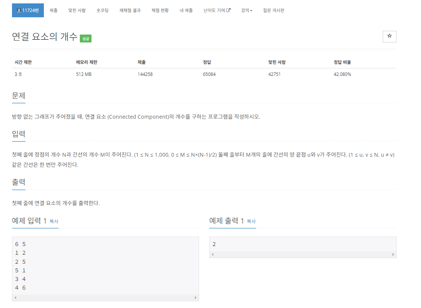Click the green 성공 badge

click(x=85, y=38)
